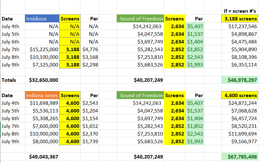Select the green $67,785,498 total cell
The image size is (262, 163).
240,157
